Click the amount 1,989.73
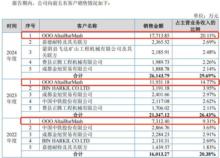Screen dimensions: 220x158 click(x=161, y=62)
